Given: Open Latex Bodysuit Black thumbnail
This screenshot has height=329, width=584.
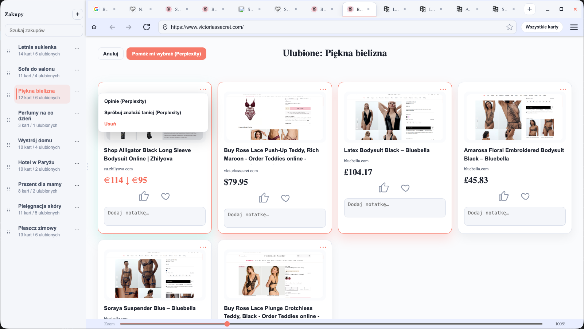Looking at the screenshot, I should [395, 117].
